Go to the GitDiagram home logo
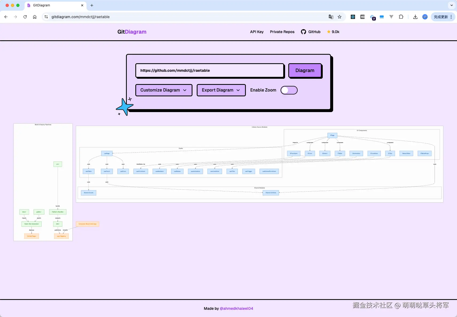 coord(132,32)
